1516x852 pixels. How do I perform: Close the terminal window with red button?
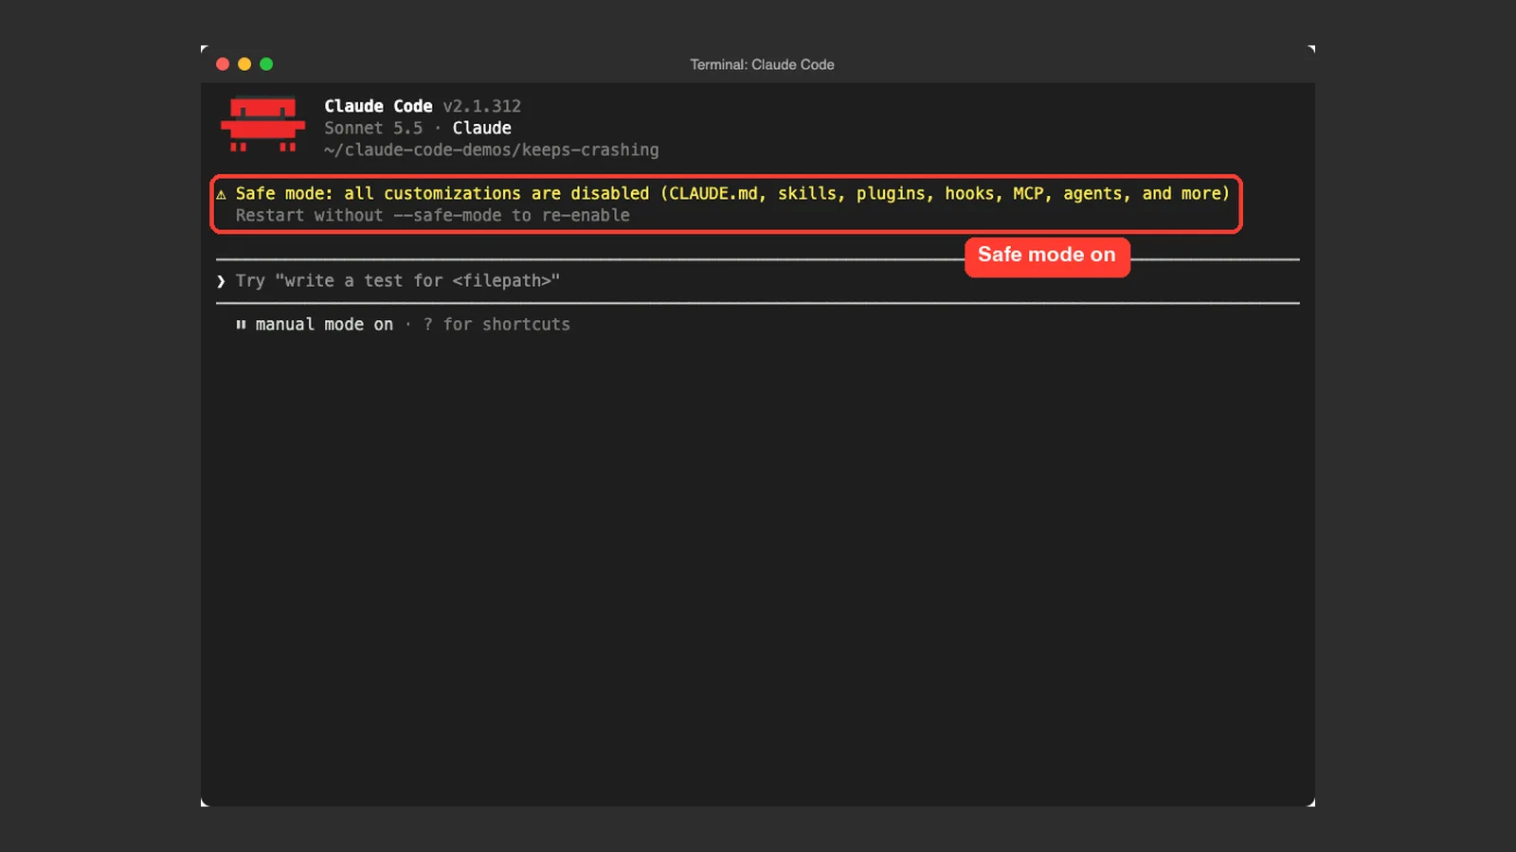point(223,64)
